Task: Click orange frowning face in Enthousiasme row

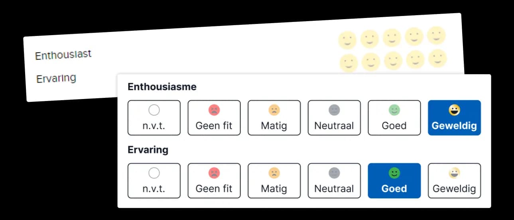Action: click(274, 110)
